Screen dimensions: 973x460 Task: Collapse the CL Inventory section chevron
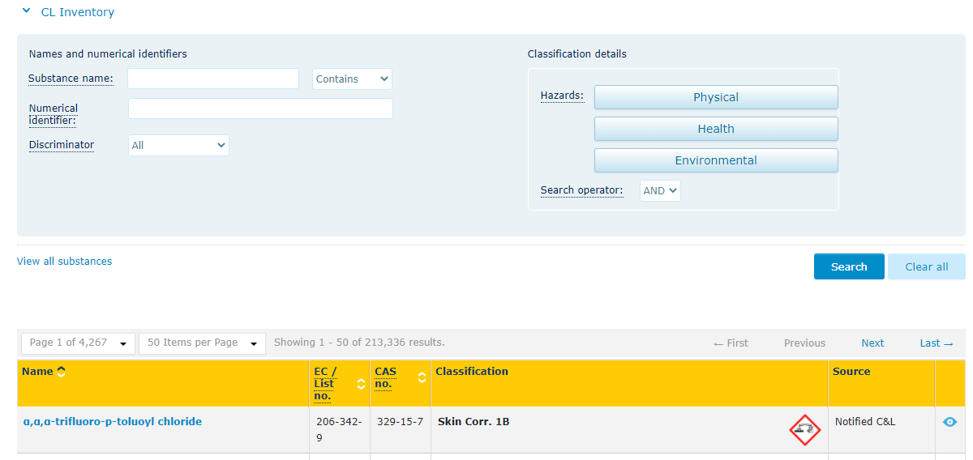click(26, 12)
